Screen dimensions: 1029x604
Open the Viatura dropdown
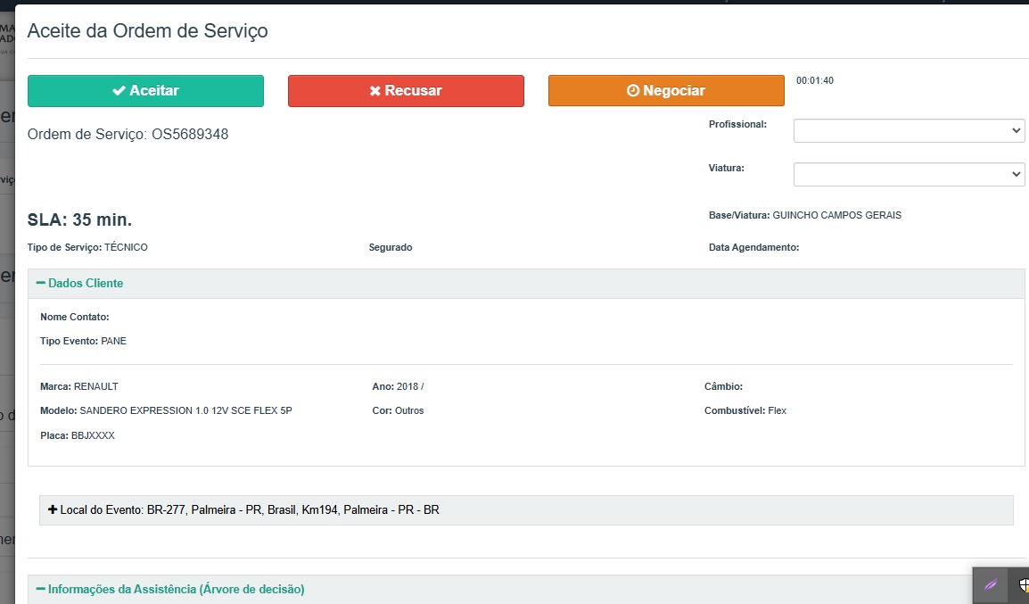tap(909, 175)
